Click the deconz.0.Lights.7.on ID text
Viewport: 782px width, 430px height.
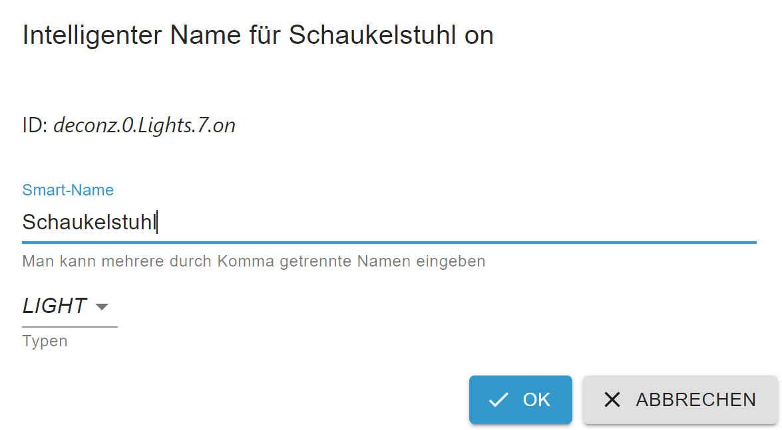[144, 126]
